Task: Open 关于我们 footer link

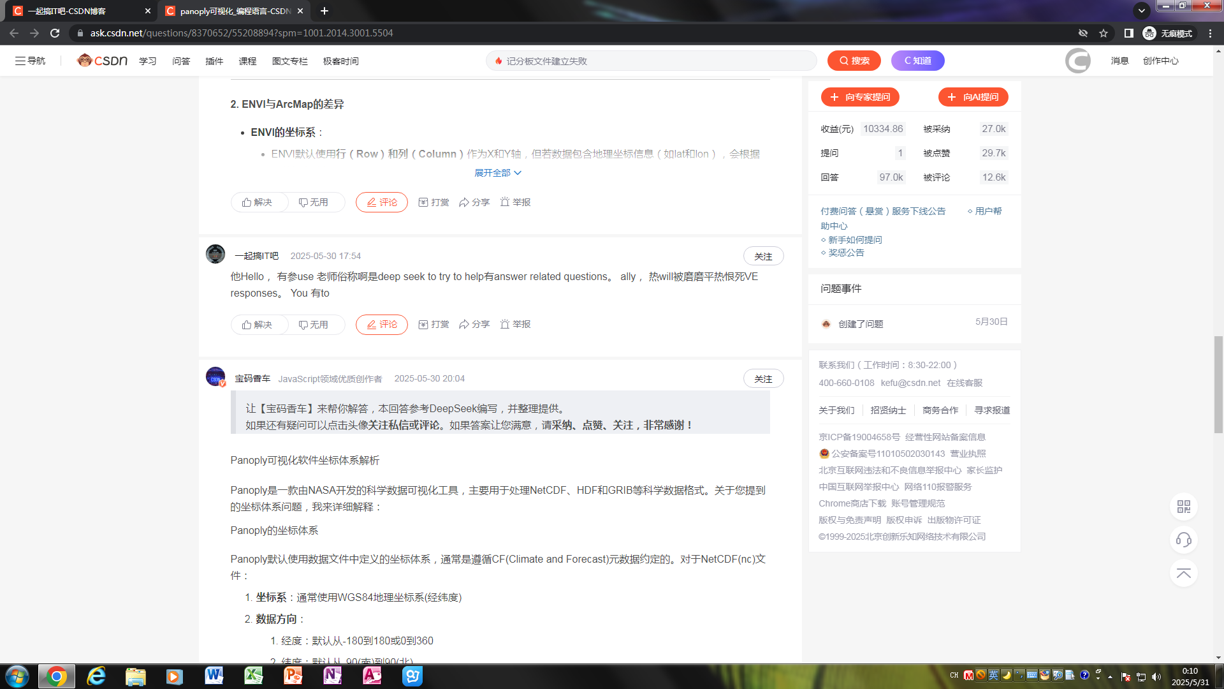Action: tap(836, 410)
